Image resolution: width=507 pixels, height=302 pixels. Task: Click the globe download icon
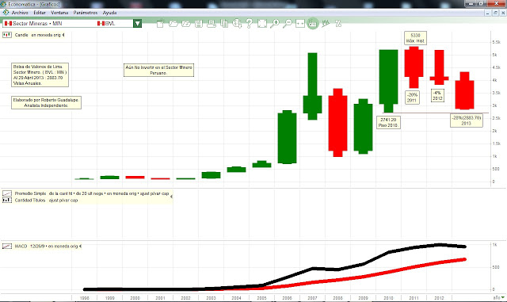pyautogui.click(x=237, y=23)
